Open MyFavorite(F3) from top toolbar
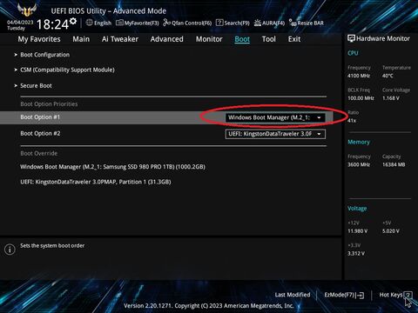The width and height of the screenshot is (418, 313). click(137, 23)
